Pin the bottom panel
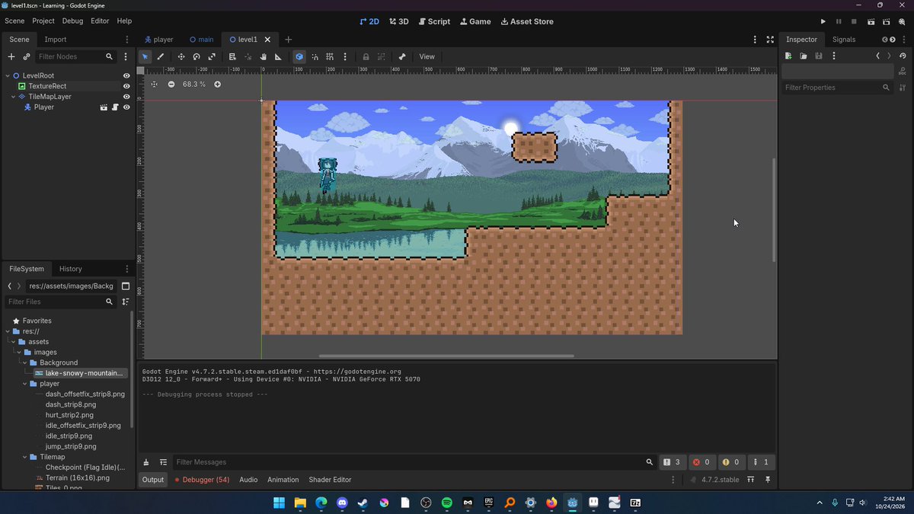The width and height of the screenshot is (914, 514). click(768, 480)
